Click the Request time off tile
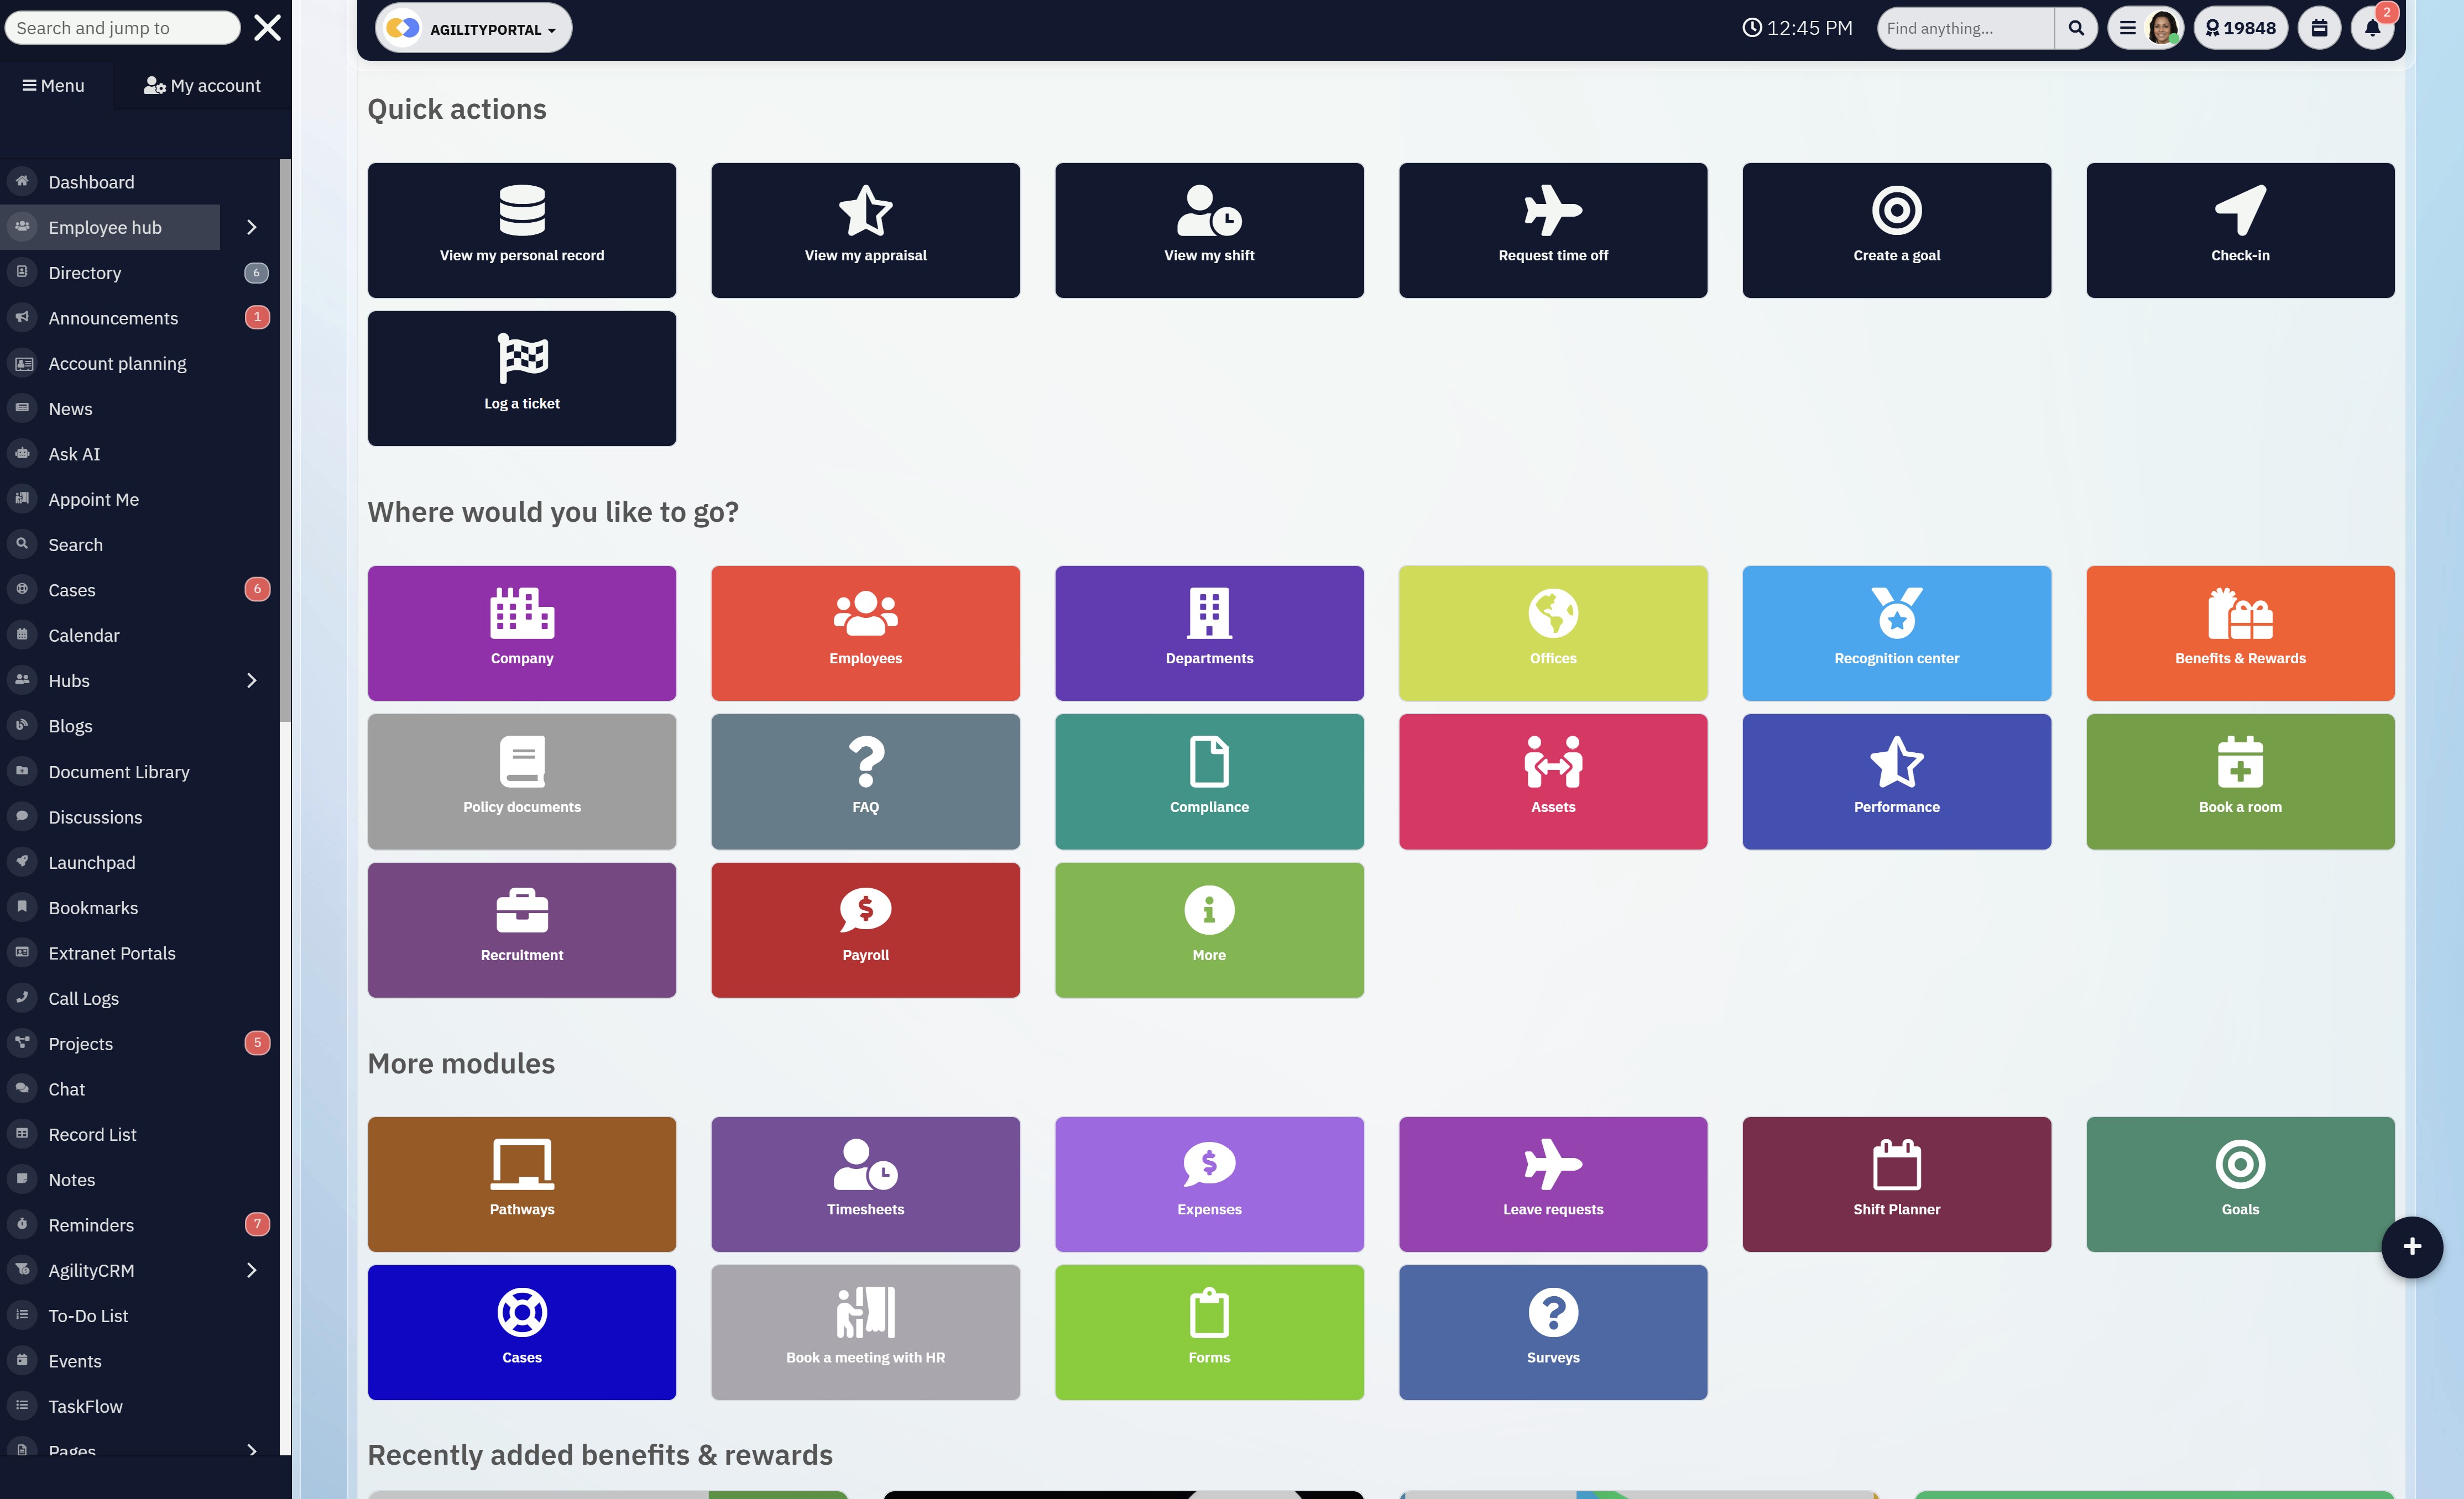The image size is (2464, 1499). point(1552,229)
